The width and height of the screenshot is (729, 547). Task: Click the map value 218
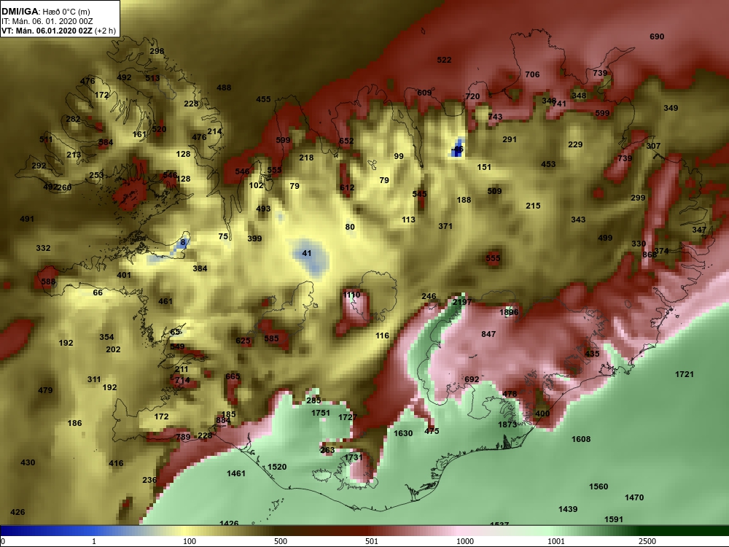point(306,158)
